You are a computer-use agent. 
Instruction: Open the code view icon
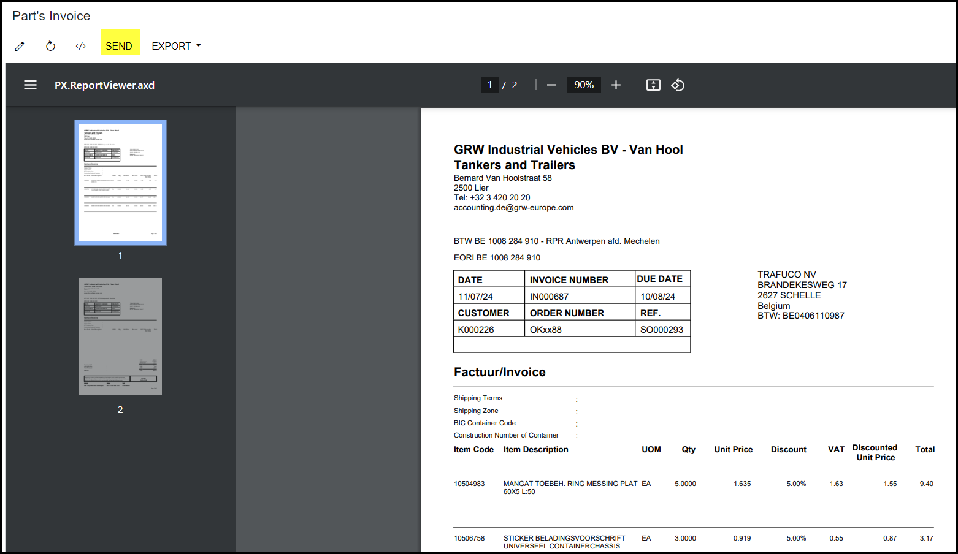pos(80,46)
